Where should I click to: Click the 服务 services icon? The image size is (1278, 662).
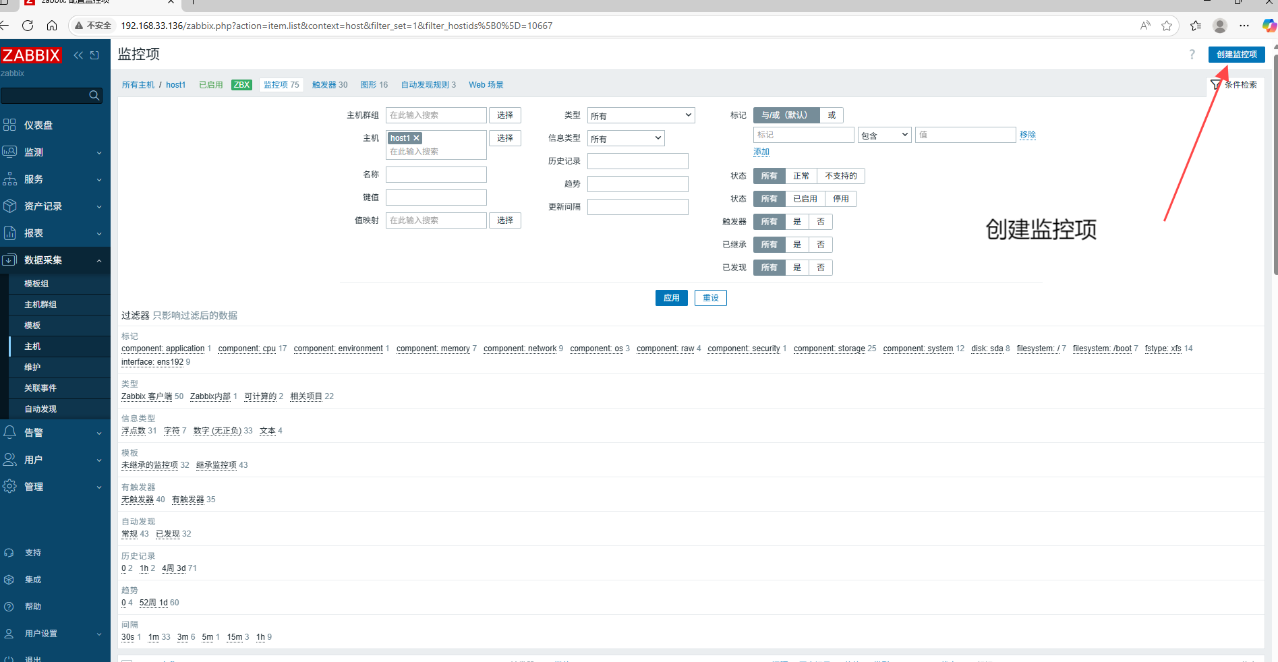(9, 179)
